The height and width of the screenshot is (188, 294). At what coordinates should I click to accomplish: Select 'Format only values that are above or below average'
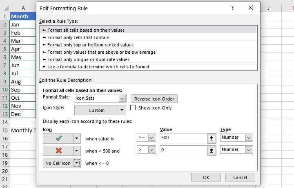tap(148, 52)
